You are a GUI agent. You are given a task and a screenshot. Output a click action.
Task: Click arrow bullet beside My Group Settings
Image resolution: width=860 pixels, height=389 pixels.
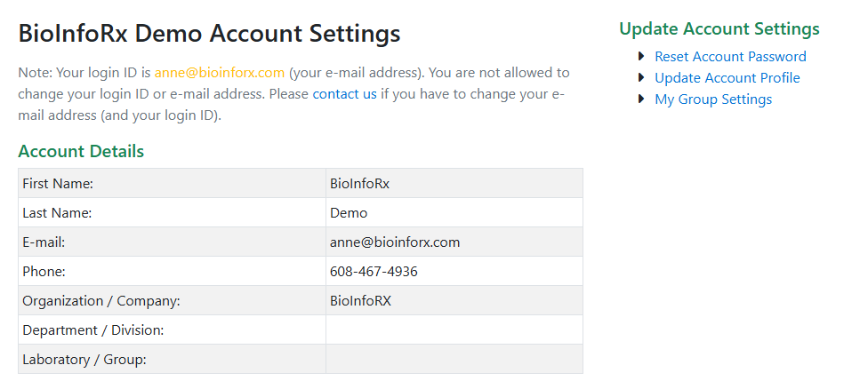[x=642, y=99]
